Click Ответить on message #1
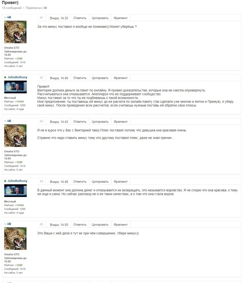Screen dimensions: 242x283 (80, 18)
